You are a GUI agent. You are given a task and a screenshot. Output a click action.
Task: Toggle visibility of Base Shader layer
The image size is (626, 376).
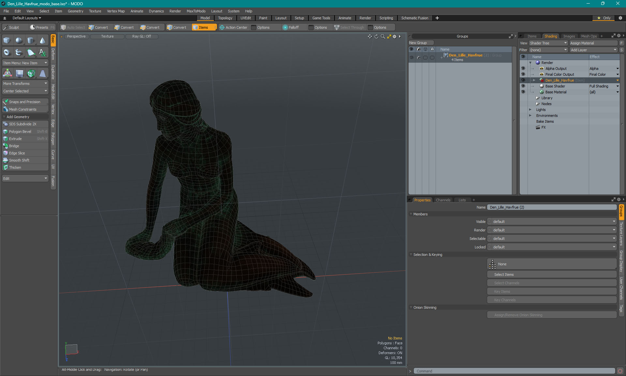tap(523, 86)
